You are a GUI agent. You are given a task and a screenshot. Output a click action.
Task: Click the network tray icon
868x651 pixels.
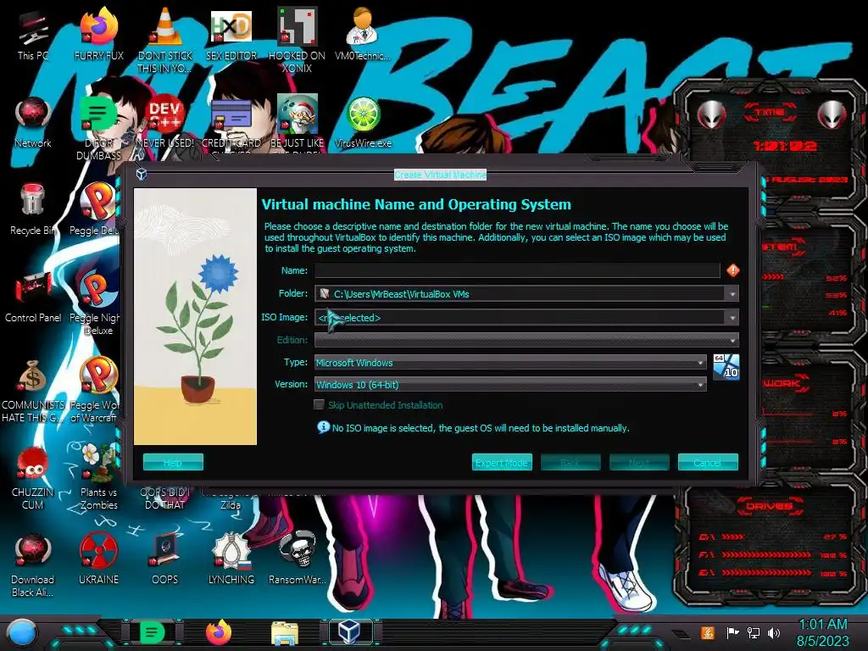point(754,632)
